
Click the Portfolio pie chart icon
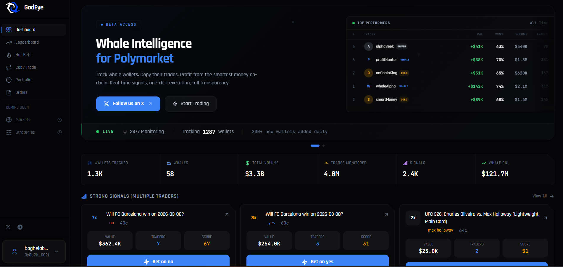coord(9,80)
